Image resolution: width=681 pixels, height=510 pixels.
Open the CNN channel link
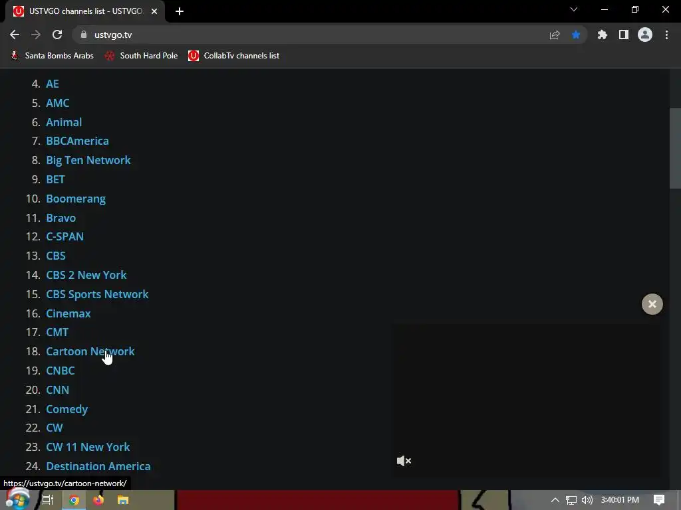tap(57, 389)
